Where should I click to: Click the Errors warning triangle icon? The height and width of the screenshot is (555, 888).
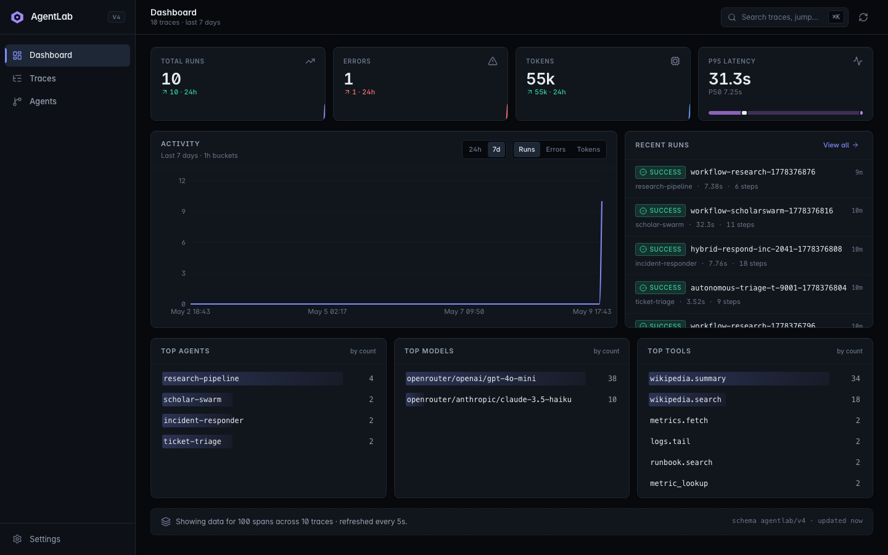click(493, 61)
